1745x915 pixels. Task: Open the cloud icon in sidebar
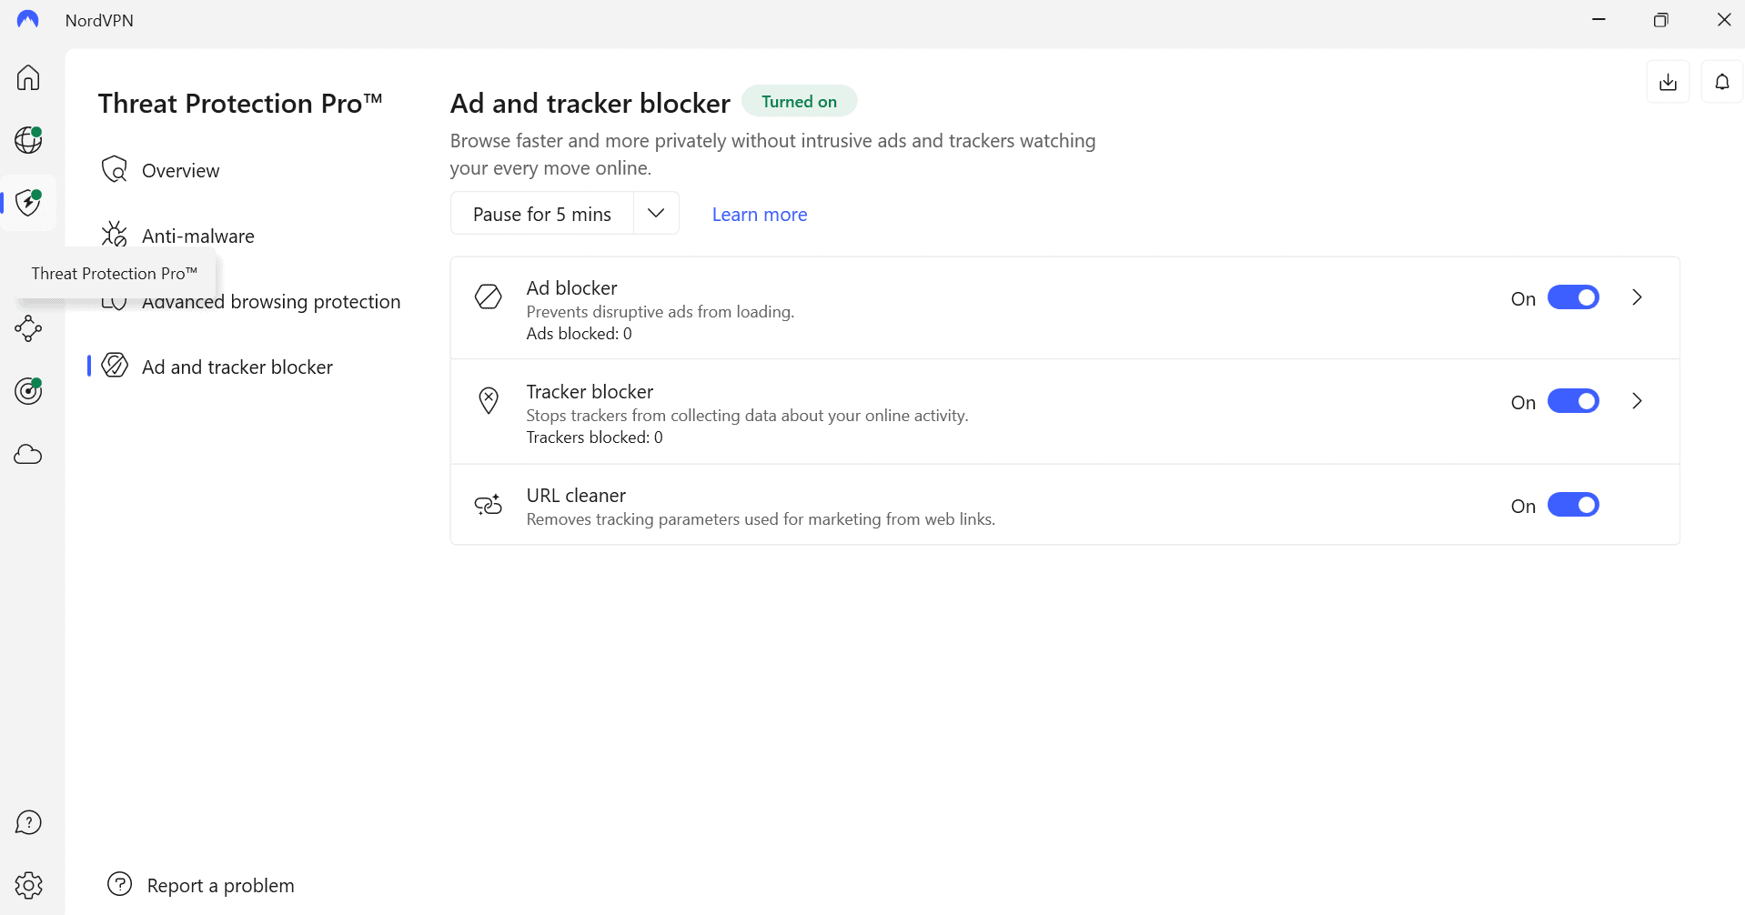(x=28, y=454)
